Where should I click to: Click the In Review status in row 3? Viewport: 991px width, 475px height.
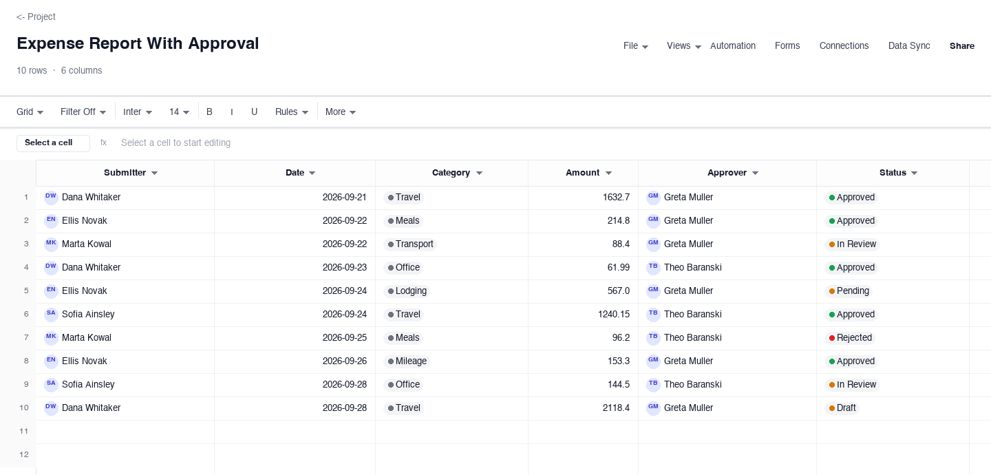[852, 244]
